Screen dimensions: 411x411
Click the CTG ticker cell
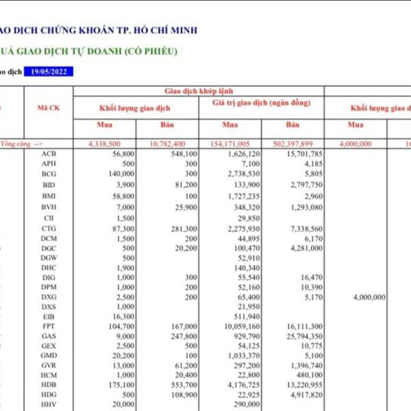[x=49, y=229]
